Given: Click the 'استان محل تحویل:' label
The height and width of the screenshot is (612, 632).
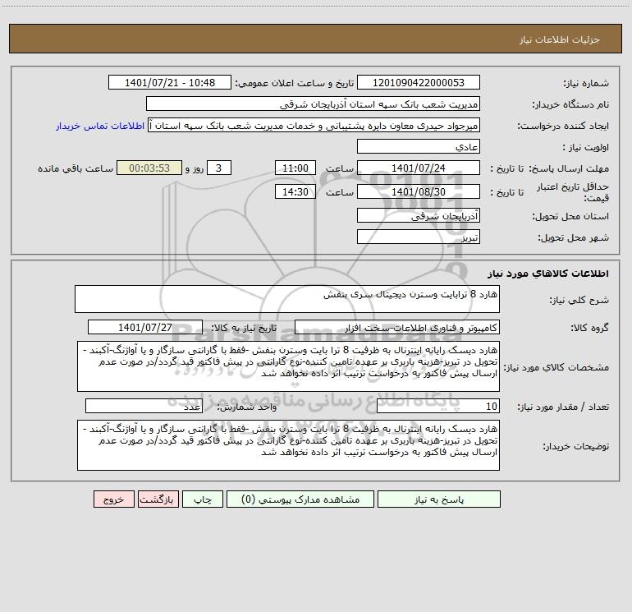Looking at the screenshot, I should pyautogui.click(x=570, y=216).
